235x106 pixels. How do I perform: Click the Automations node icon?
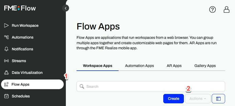[x=6, y=37]
